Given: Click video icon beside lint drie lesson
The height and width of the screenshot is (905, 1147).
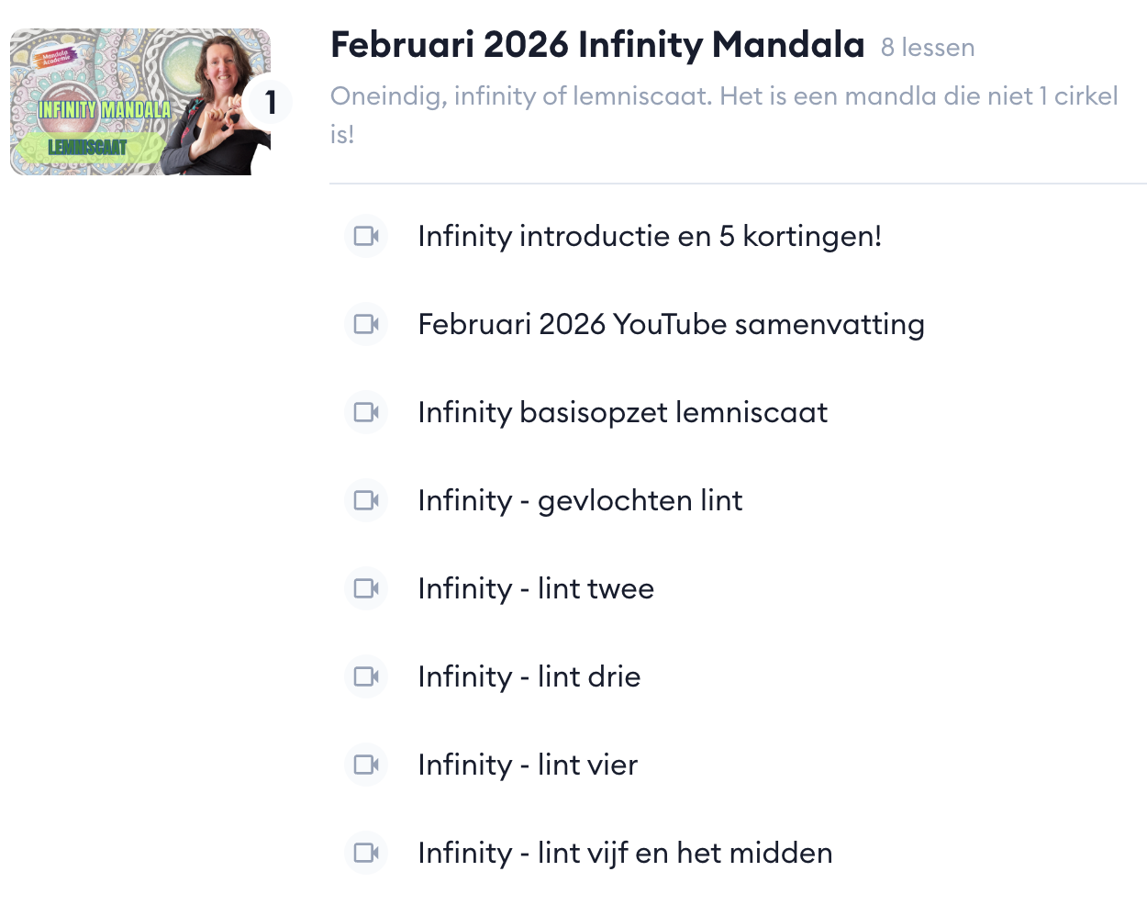Looking at the screenshot, I should [x=366, y=676].
